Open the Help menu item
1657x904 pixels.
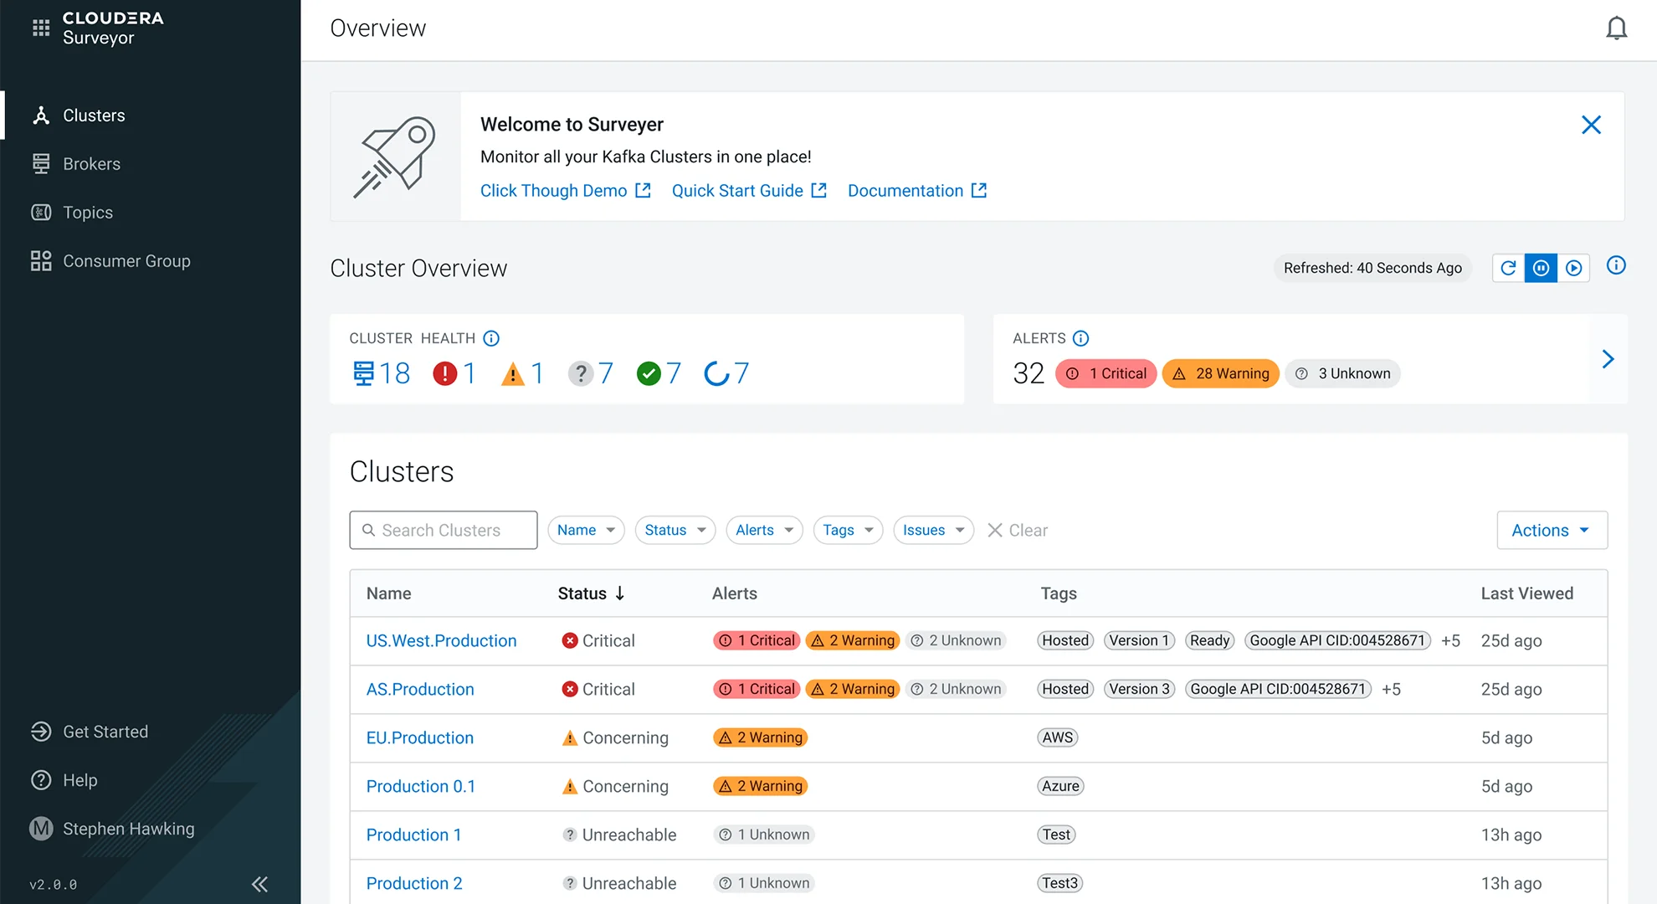pyautogui.click(x=78, y=780)
